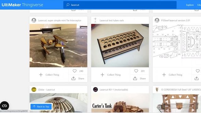The width and height of the screenshot is (201, 113).
Task: Open the Explore menu
Action: click(190, 5)
